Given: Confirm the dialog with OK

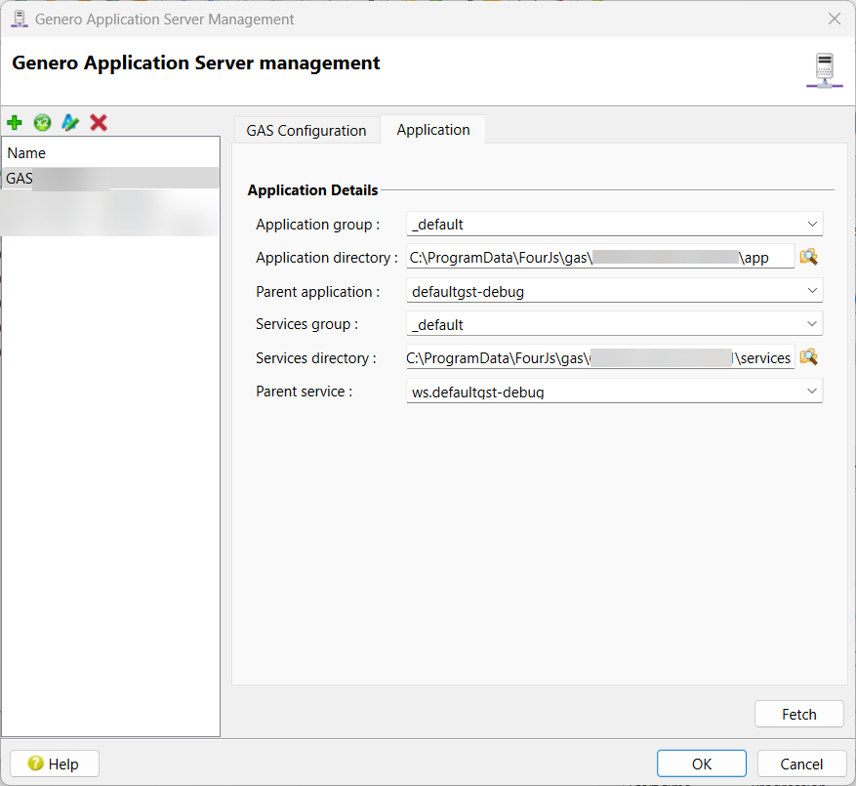Looking at the screenshot, I should pos(701,764).
